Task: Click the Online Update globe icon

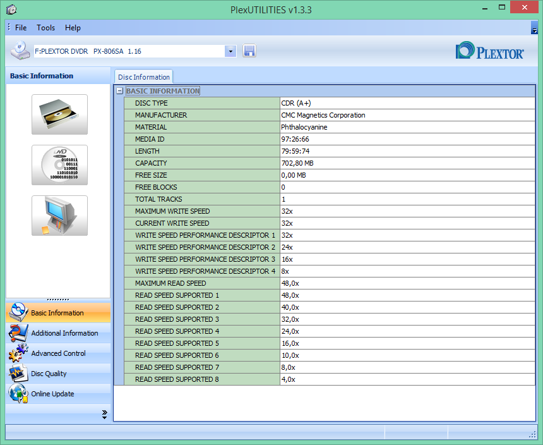Action: pos(18,393)
